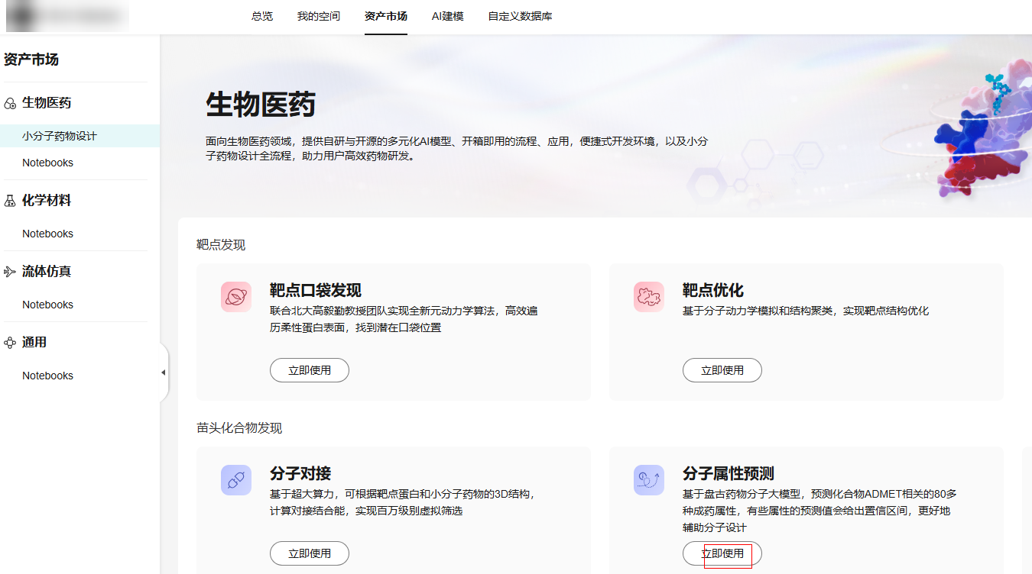Click the 分子属性预测 card title

coord(729,474)
